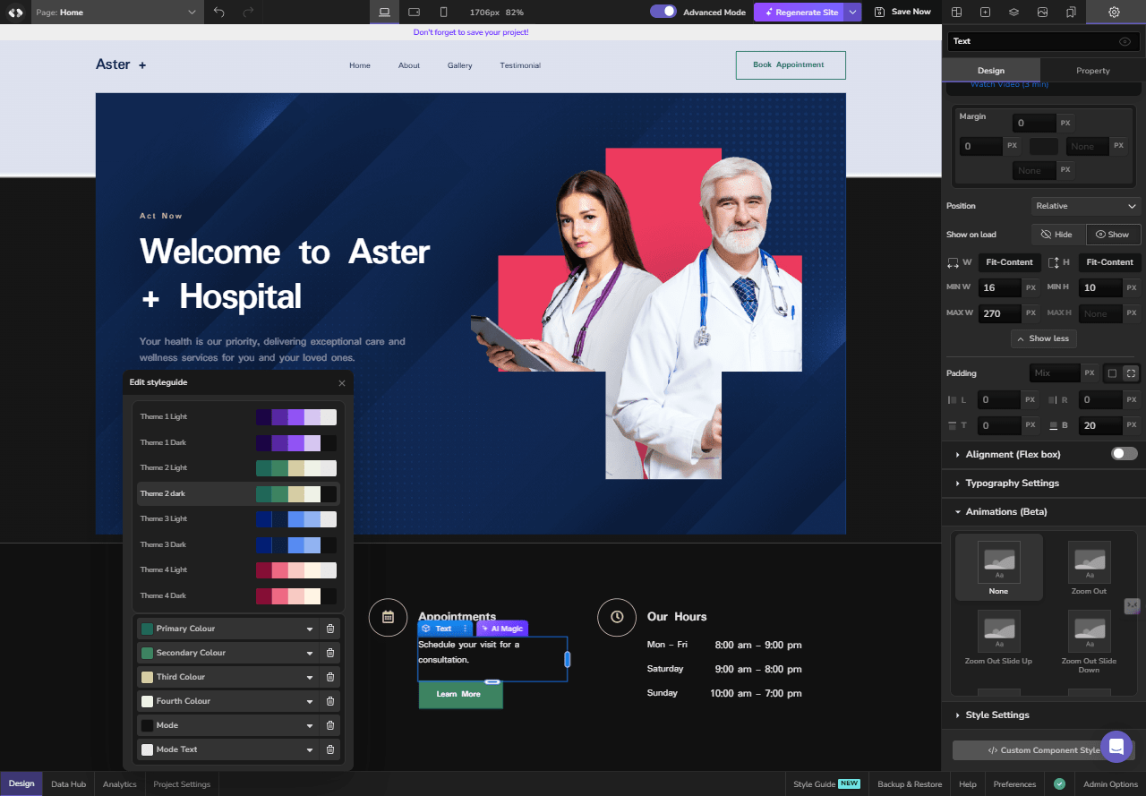Click the green status check icon in bottom bar

1059,784
